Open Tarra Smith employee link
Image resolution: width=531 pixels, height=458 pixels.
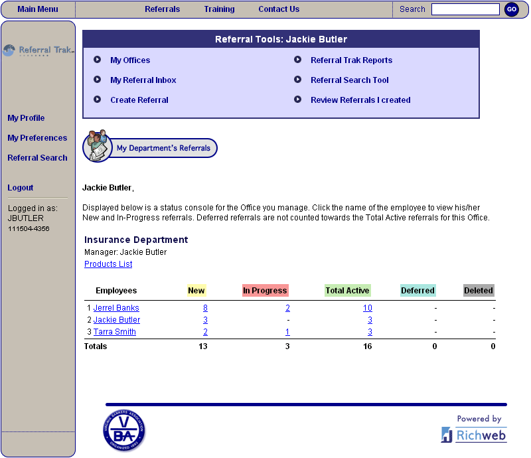point(114,332)
